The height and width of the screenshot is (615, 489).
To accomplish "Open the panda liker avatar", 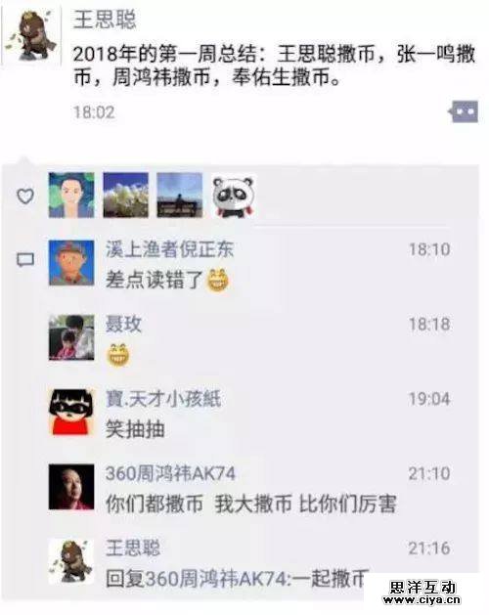I will click(x=234, y=197).
